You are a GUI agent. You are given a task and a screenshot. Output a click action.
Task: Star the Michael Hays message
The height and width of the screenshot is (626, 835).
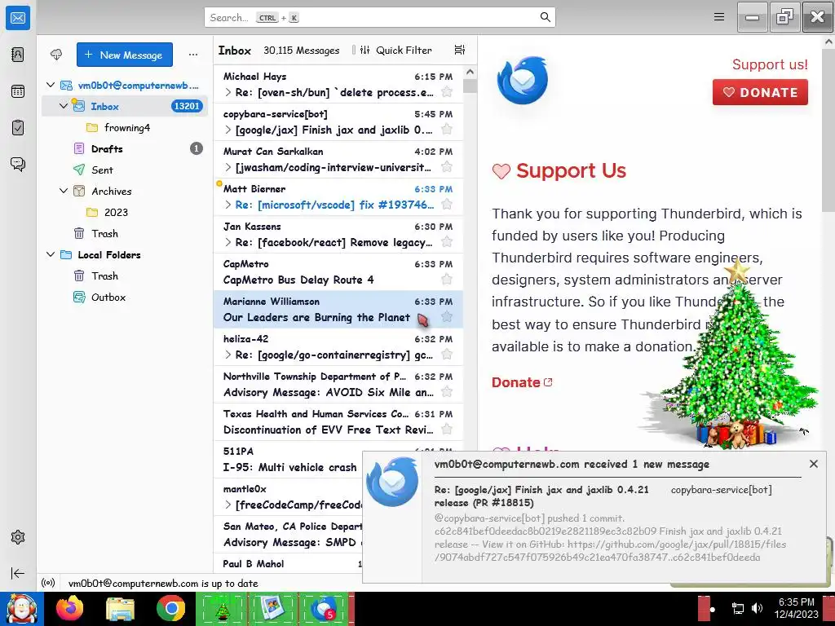coord(447,92)
